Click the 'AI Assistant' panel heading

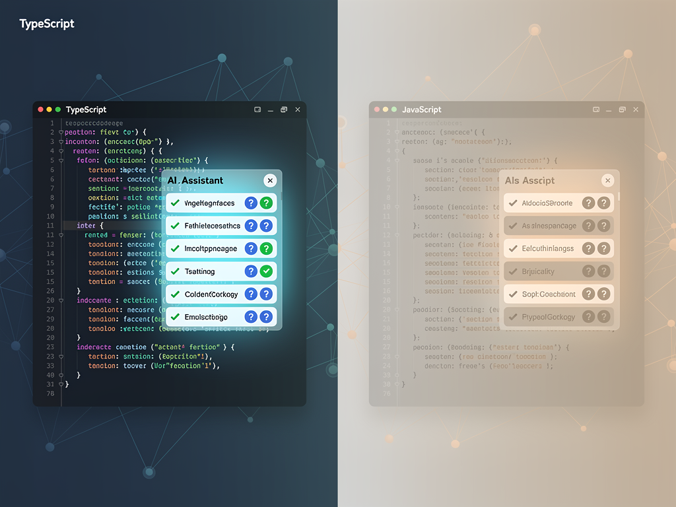195,181
